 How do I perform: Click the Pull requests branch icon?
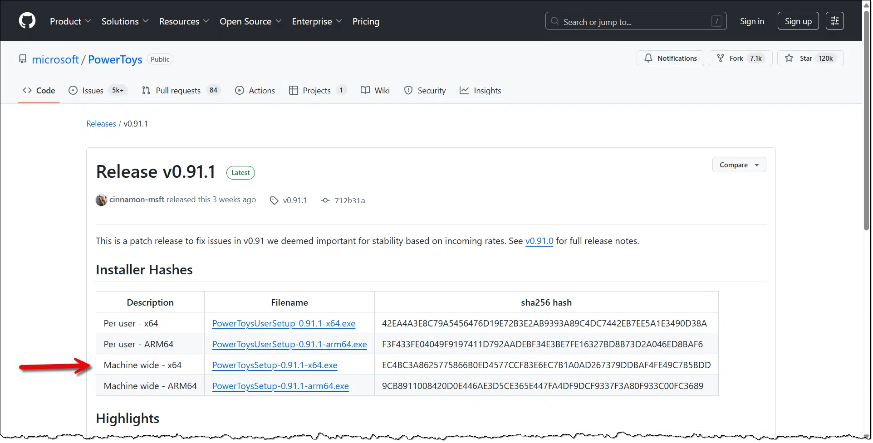pos(146,90)
